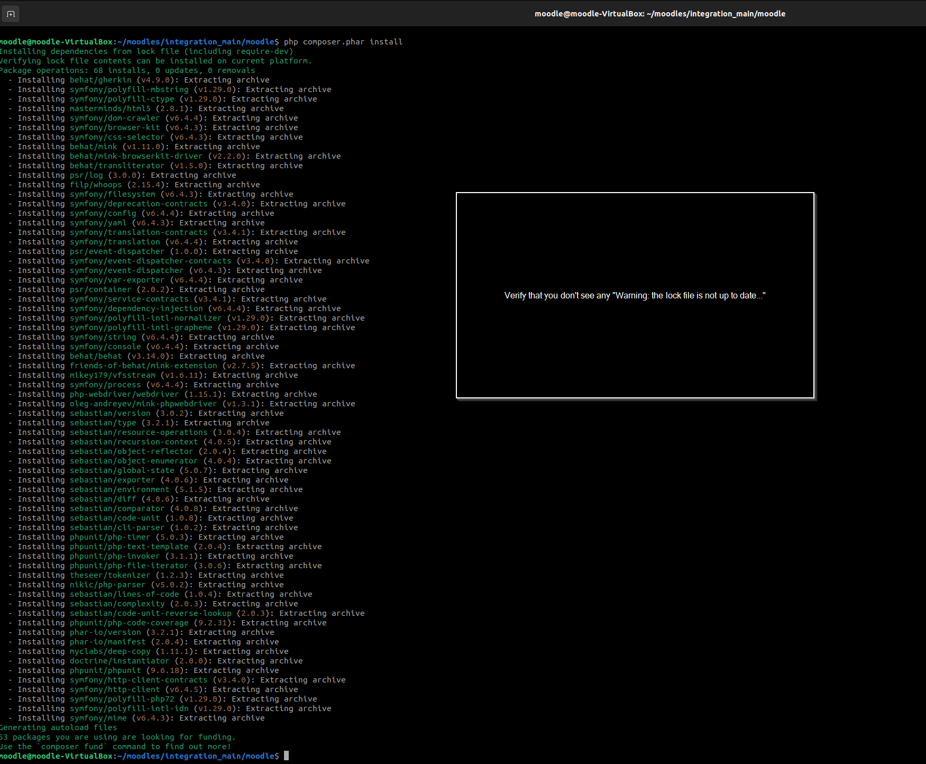Click the sebastian/global-state package name
Viewport: 926px width, 764px height.
pyautogui.click(x=122, y=470)
